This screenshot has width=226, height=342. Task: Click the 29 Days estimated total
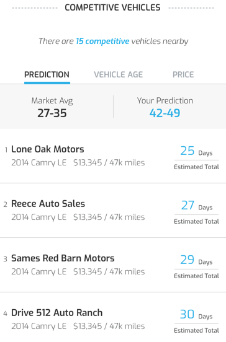pos(196,267)
